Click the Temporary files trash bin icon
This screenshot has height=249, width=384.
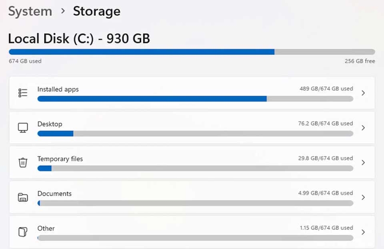coord(23,162)
